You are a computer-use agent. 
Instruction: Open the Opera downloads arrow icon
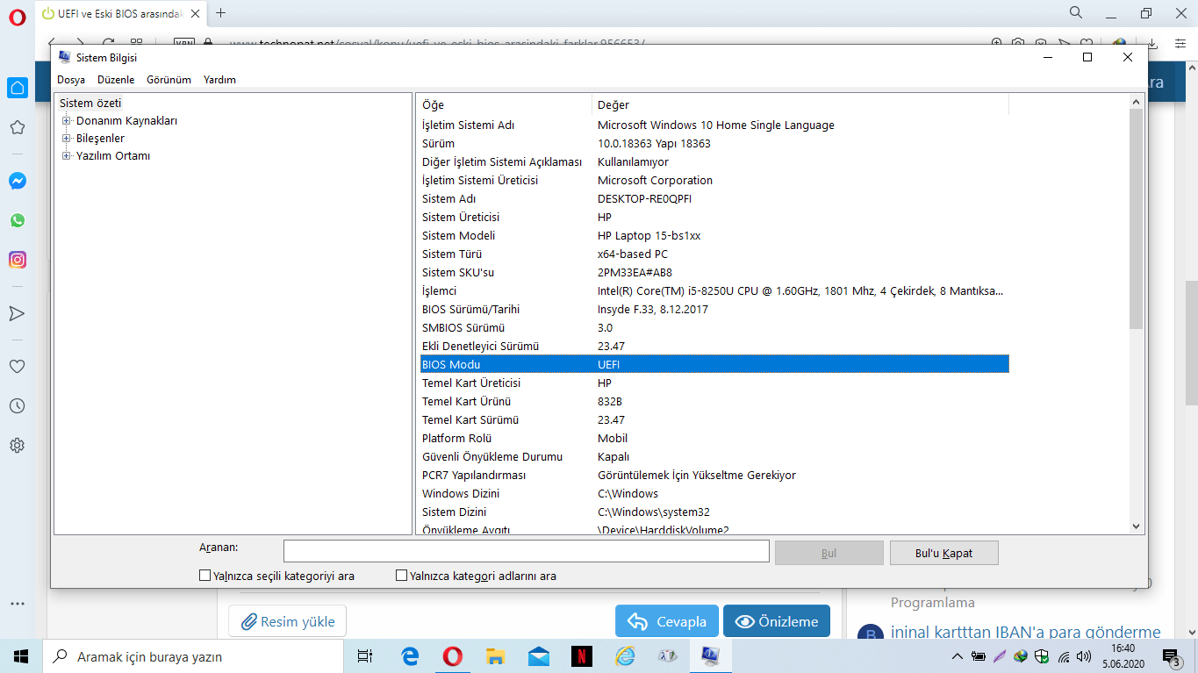point(1153,42)
